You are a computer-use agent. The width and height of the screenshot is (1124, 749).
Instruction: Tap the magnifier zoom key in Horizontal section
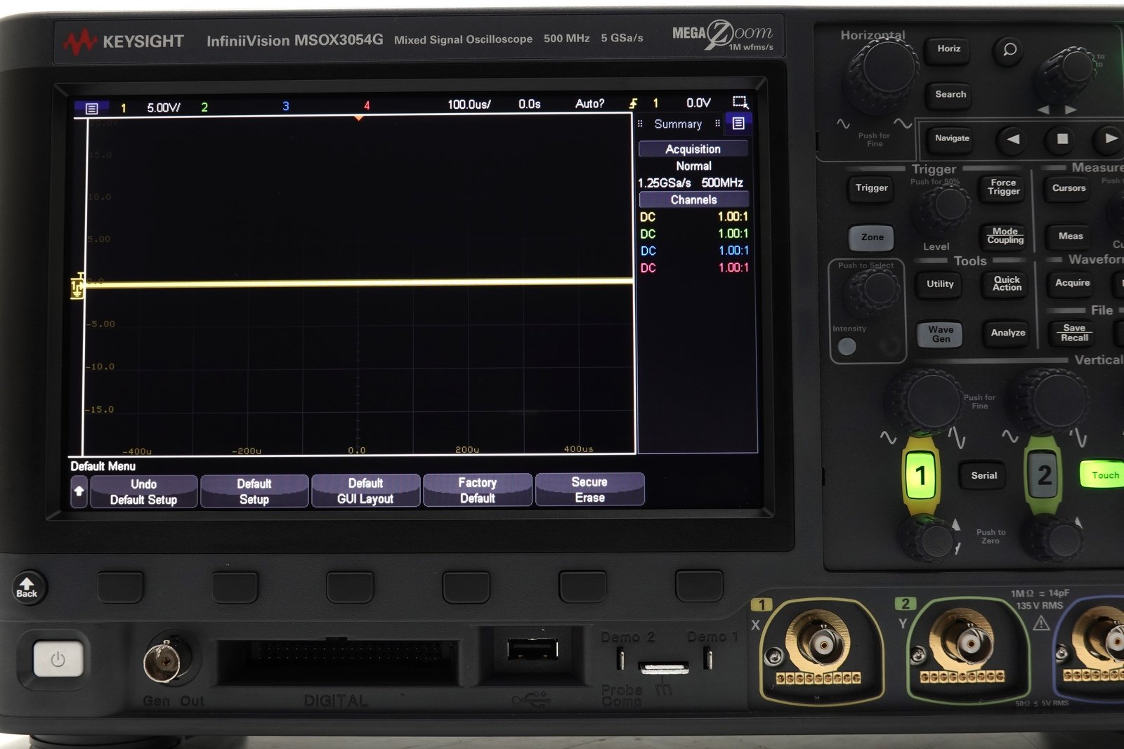(1009, 49)
